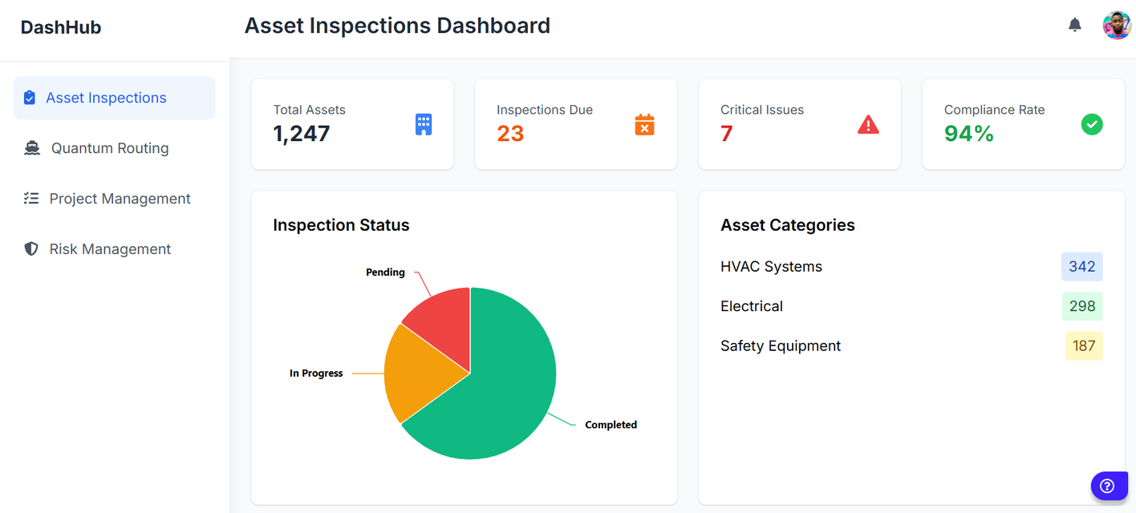
Task: Click the Compliance Rate green checkmark icon
Action: coord(1092,124)
